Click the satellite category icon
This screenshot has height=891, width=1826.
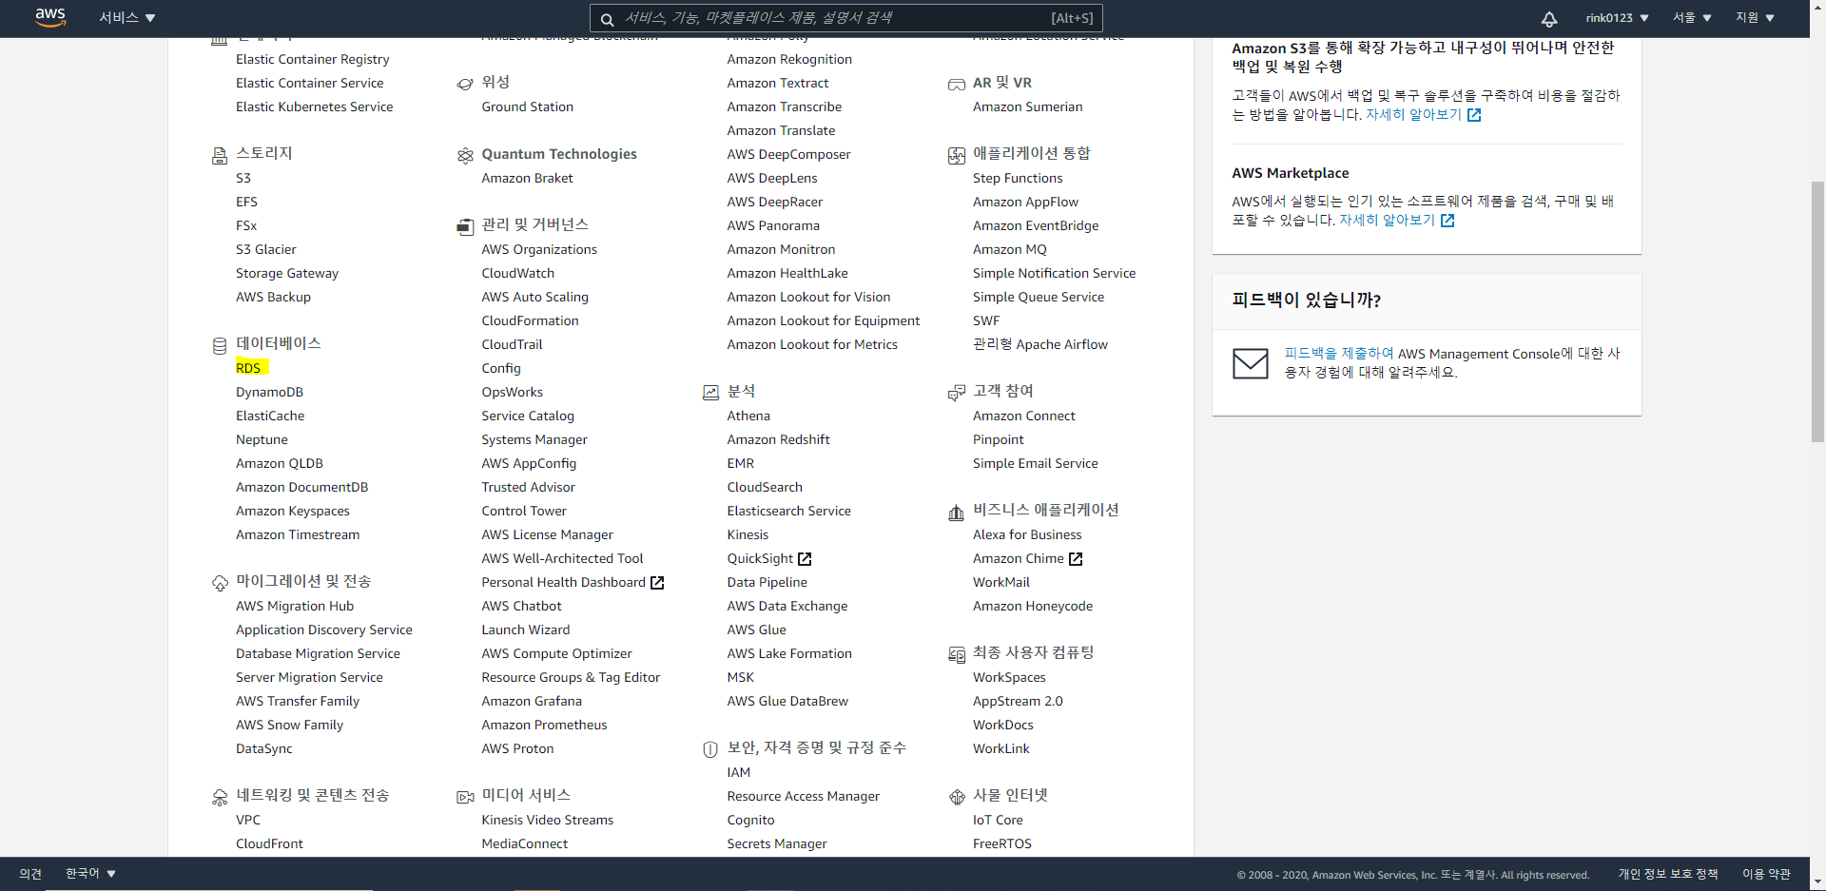point(465,84)
